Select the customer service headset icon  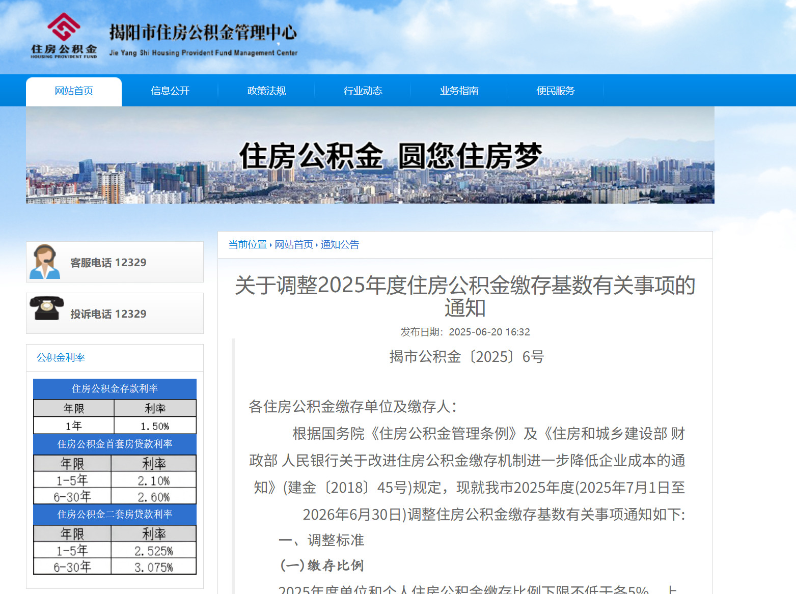46,262
